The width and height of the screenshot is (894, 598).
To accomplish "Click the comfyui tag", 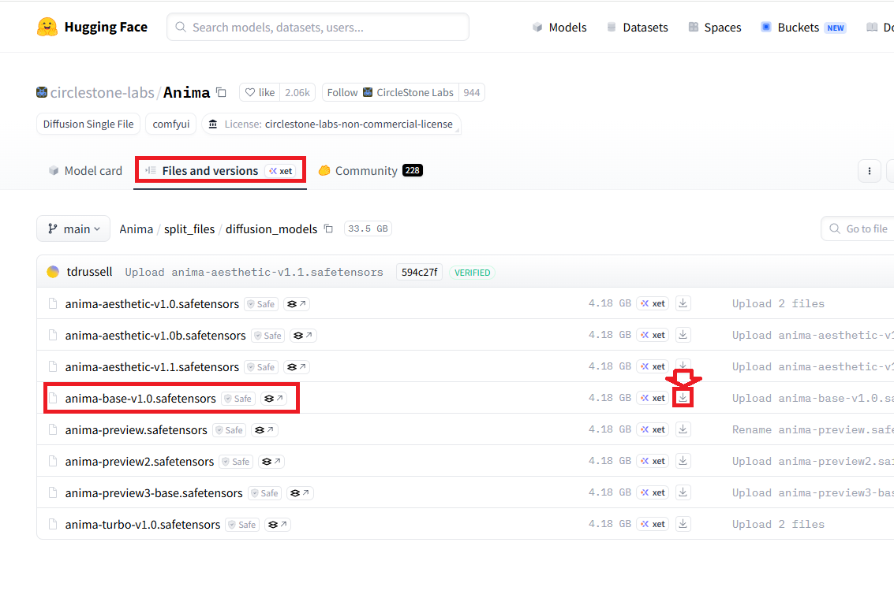I will 171,124.
